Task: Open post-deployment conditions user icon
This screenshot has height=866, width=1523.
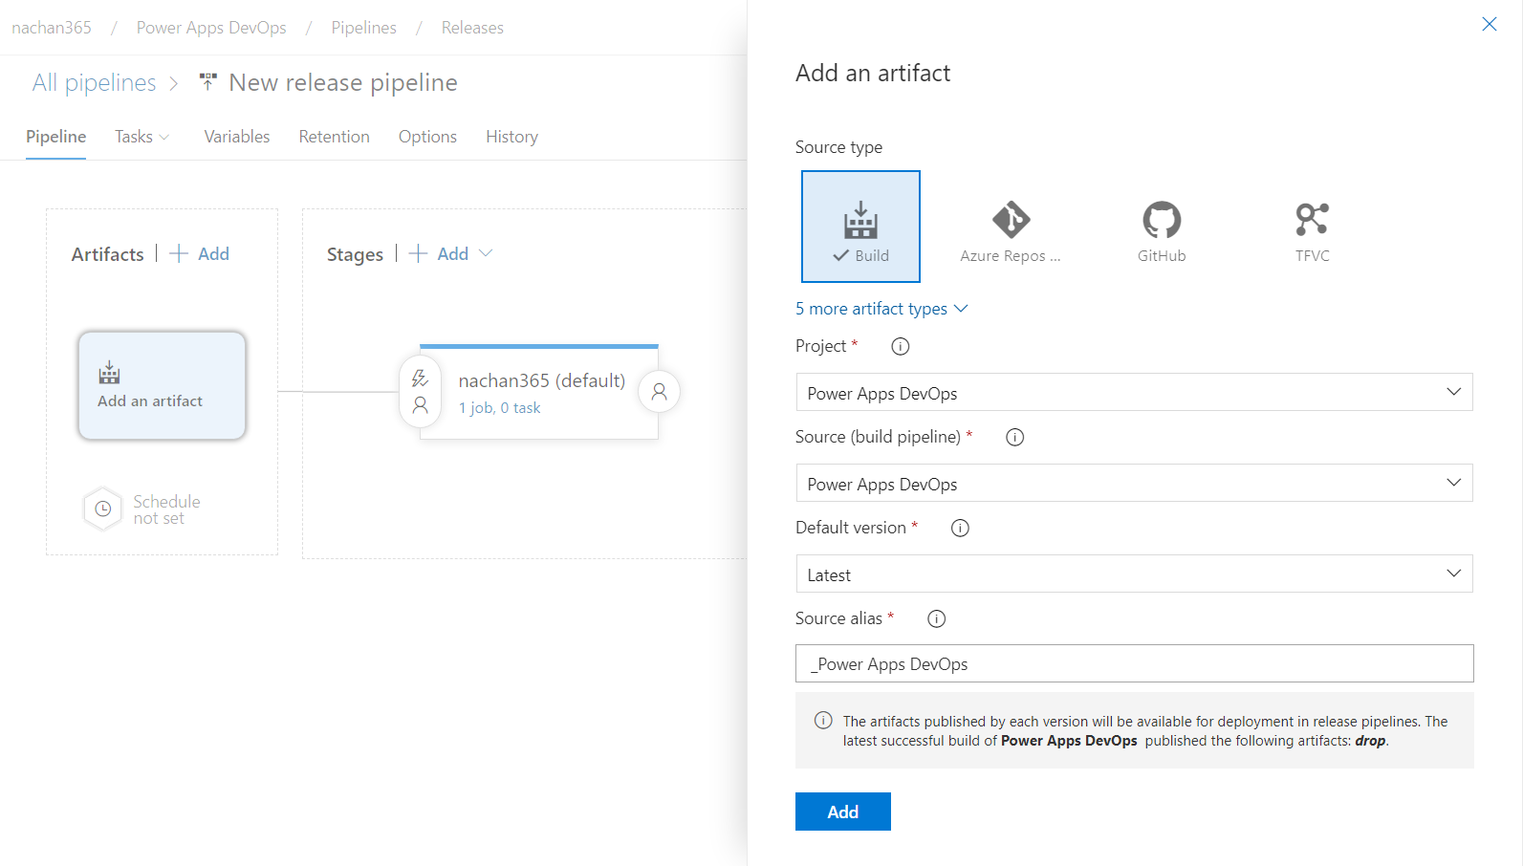Action: pos(659,392)
